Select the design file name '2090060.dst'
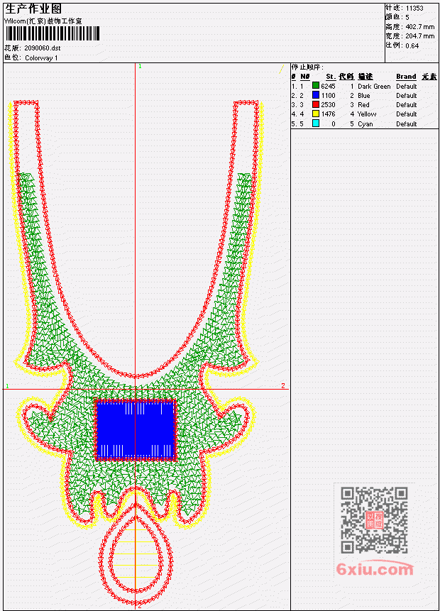This screenshot has width=440, height=611. tap(42, 48)
